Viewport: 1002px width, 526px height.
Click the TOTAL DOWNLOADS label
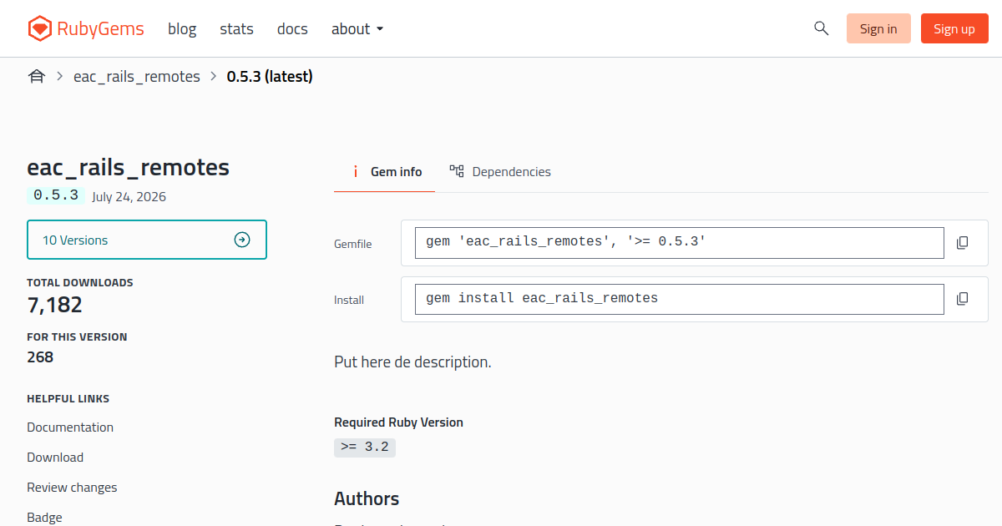[x=80, y=283]
